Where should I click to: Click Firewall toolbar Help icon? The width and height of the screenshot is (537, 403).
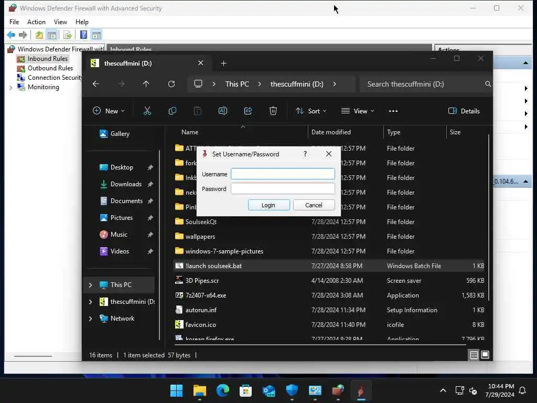[83, 35]
